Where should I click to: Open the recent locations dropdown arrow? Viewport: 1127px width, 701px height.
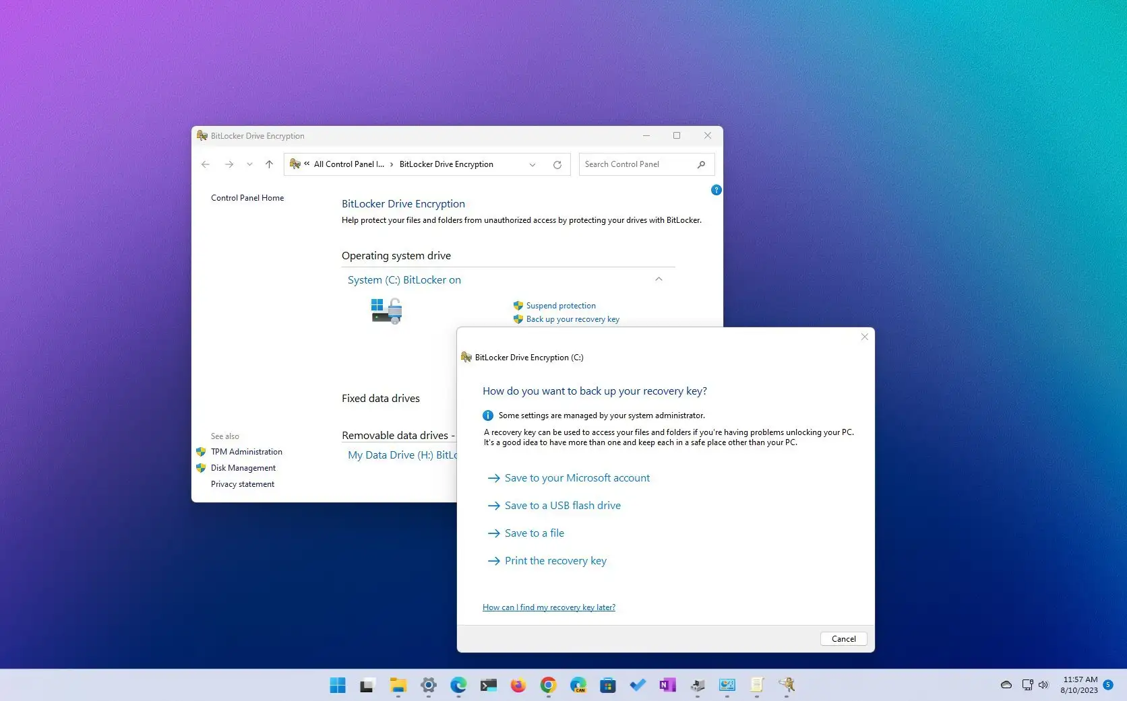tap(249, 164)
